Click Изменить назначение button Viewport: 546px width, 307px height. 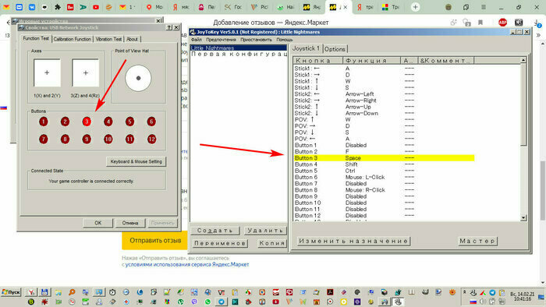354,241
